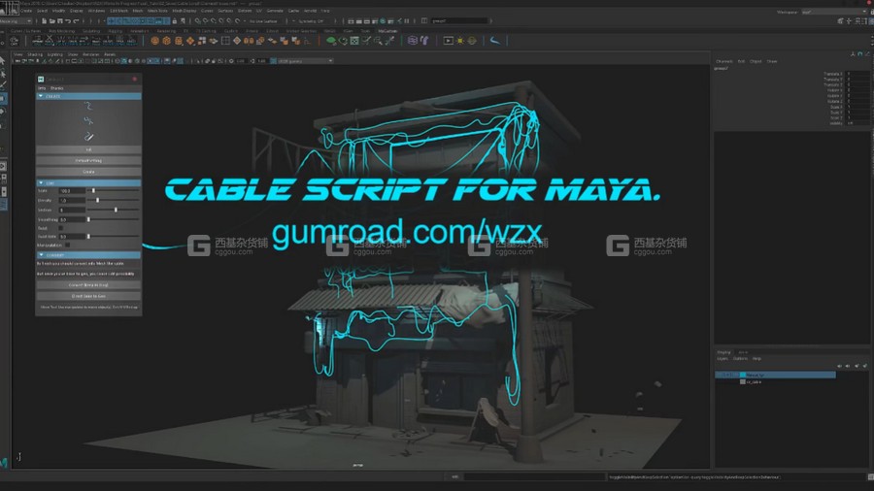Open the Channels menu in Channel Box
Image resolution: width=874 pixels, height=491 pixels.
coord(724,61)
